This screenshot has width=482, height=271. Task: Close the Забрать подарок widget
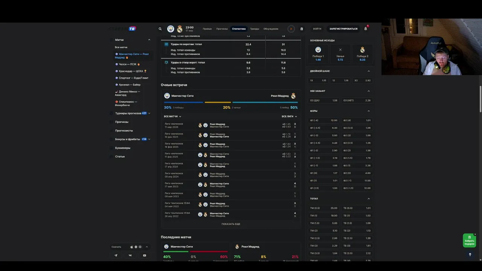point(475,234)
